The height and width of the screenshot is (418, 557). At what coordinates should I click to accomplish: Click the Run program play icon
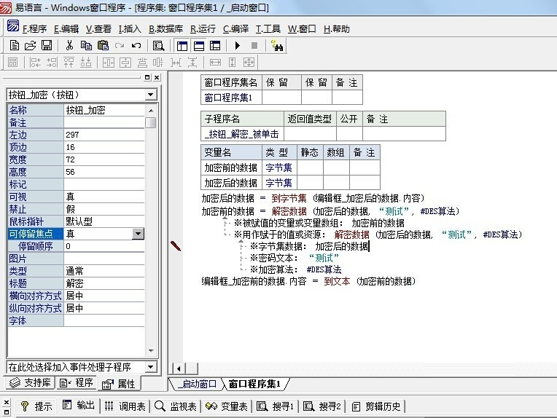(x=238, y=45)
